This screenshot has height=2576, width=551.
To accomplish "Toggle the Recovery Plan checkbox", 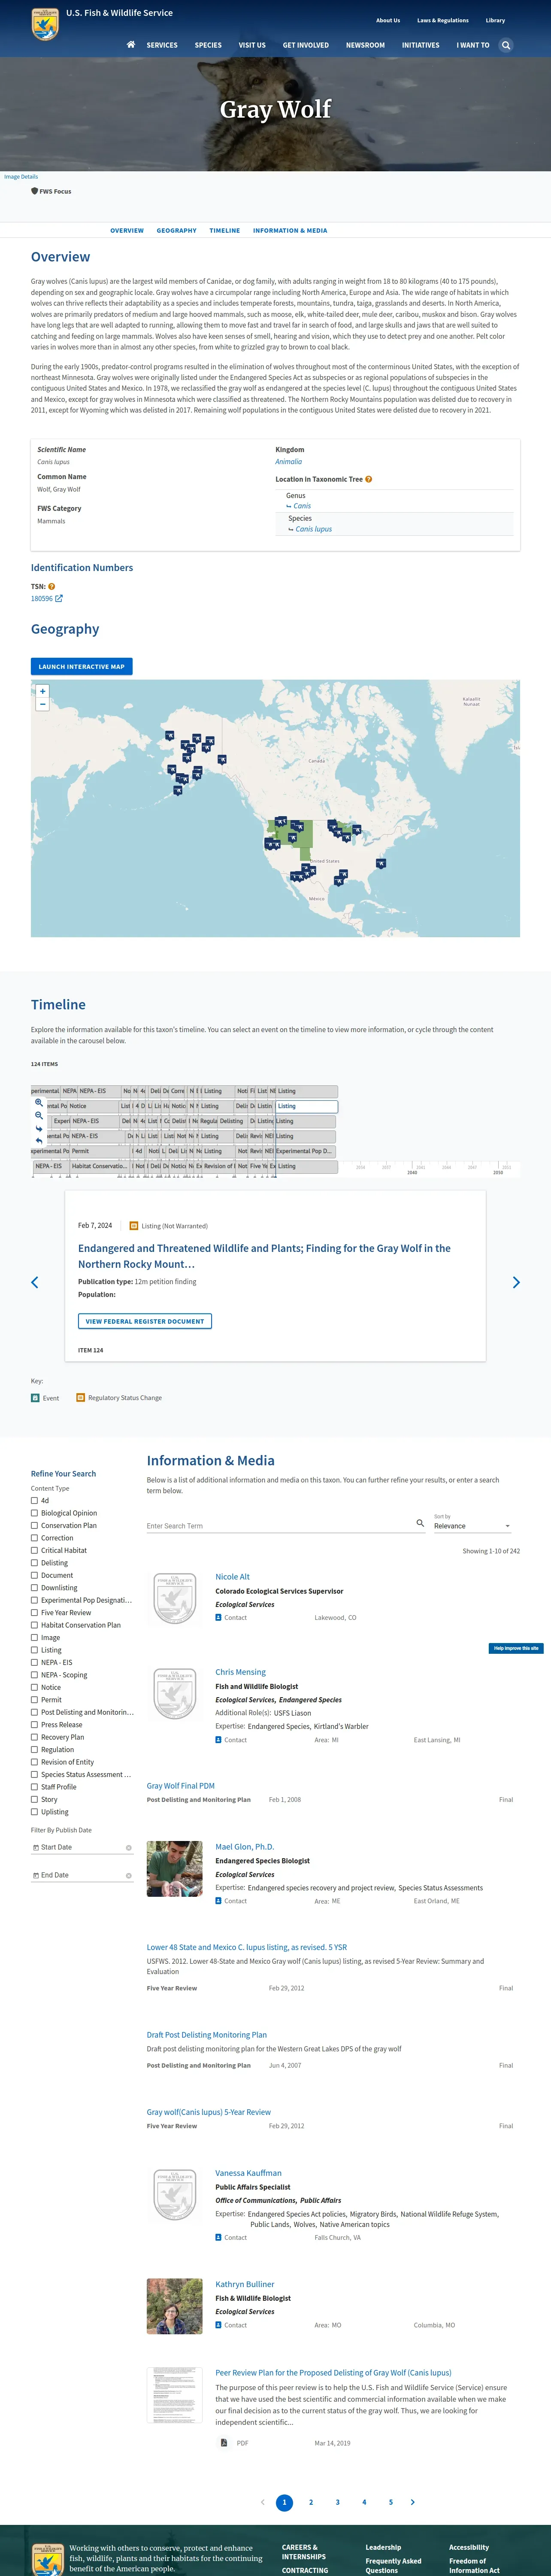I will (x=34, y=1737).
